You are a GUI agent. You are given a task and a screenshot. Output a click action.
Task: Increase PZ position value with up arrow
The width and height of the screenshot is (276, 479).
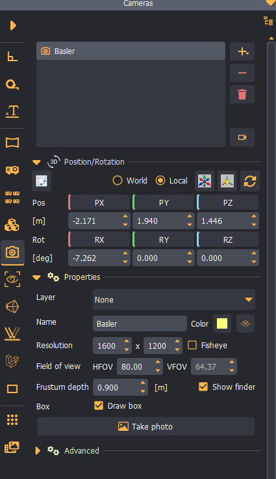[x=254, y=217]
